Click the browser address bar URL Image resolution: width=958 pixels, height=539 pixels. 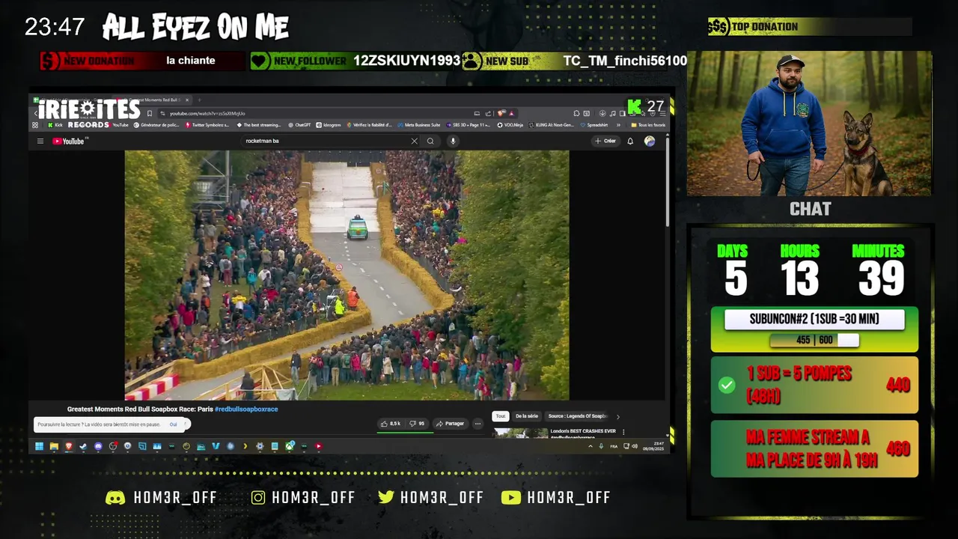pyautogui.click(x=207, y=113)
